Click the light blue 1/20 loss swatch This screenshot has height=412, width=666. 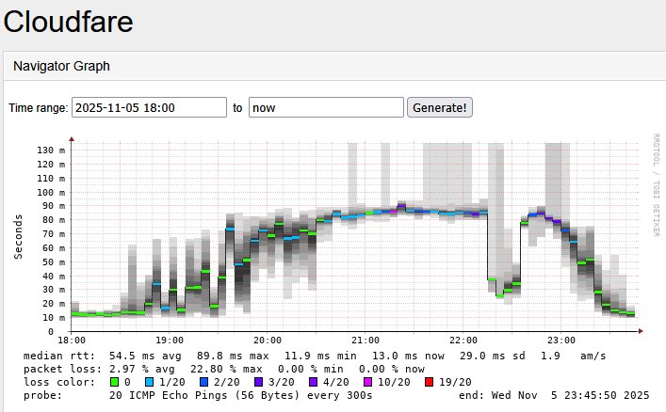click(151, 382)
